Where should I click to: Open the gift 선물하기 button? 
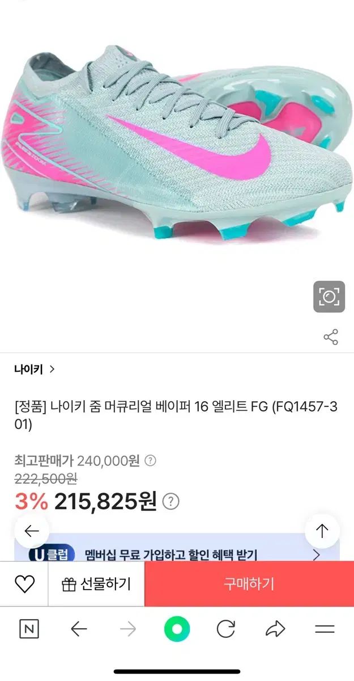point(96,584)
